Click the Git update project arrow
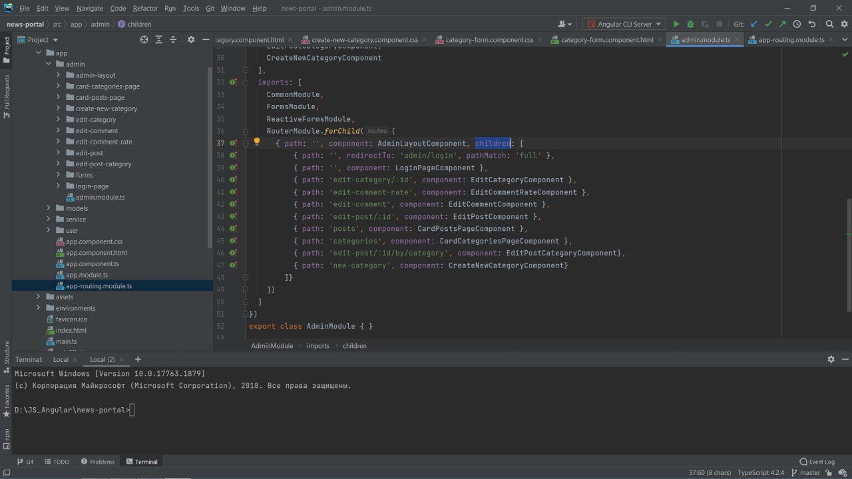Screen dimensions: 852x479 (x=754, y=24)
